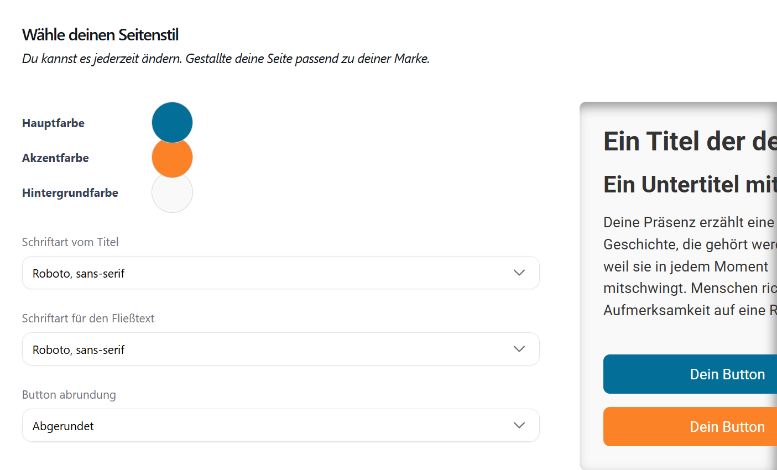This screenshot has width=777, height=470.
Task: Click the chevron arrow in the title font dropdown
Action: coord(519,273)
